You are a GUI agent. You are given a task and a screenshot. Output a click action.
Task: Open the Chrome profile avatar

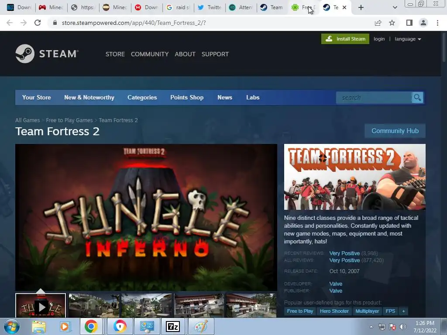423,23
